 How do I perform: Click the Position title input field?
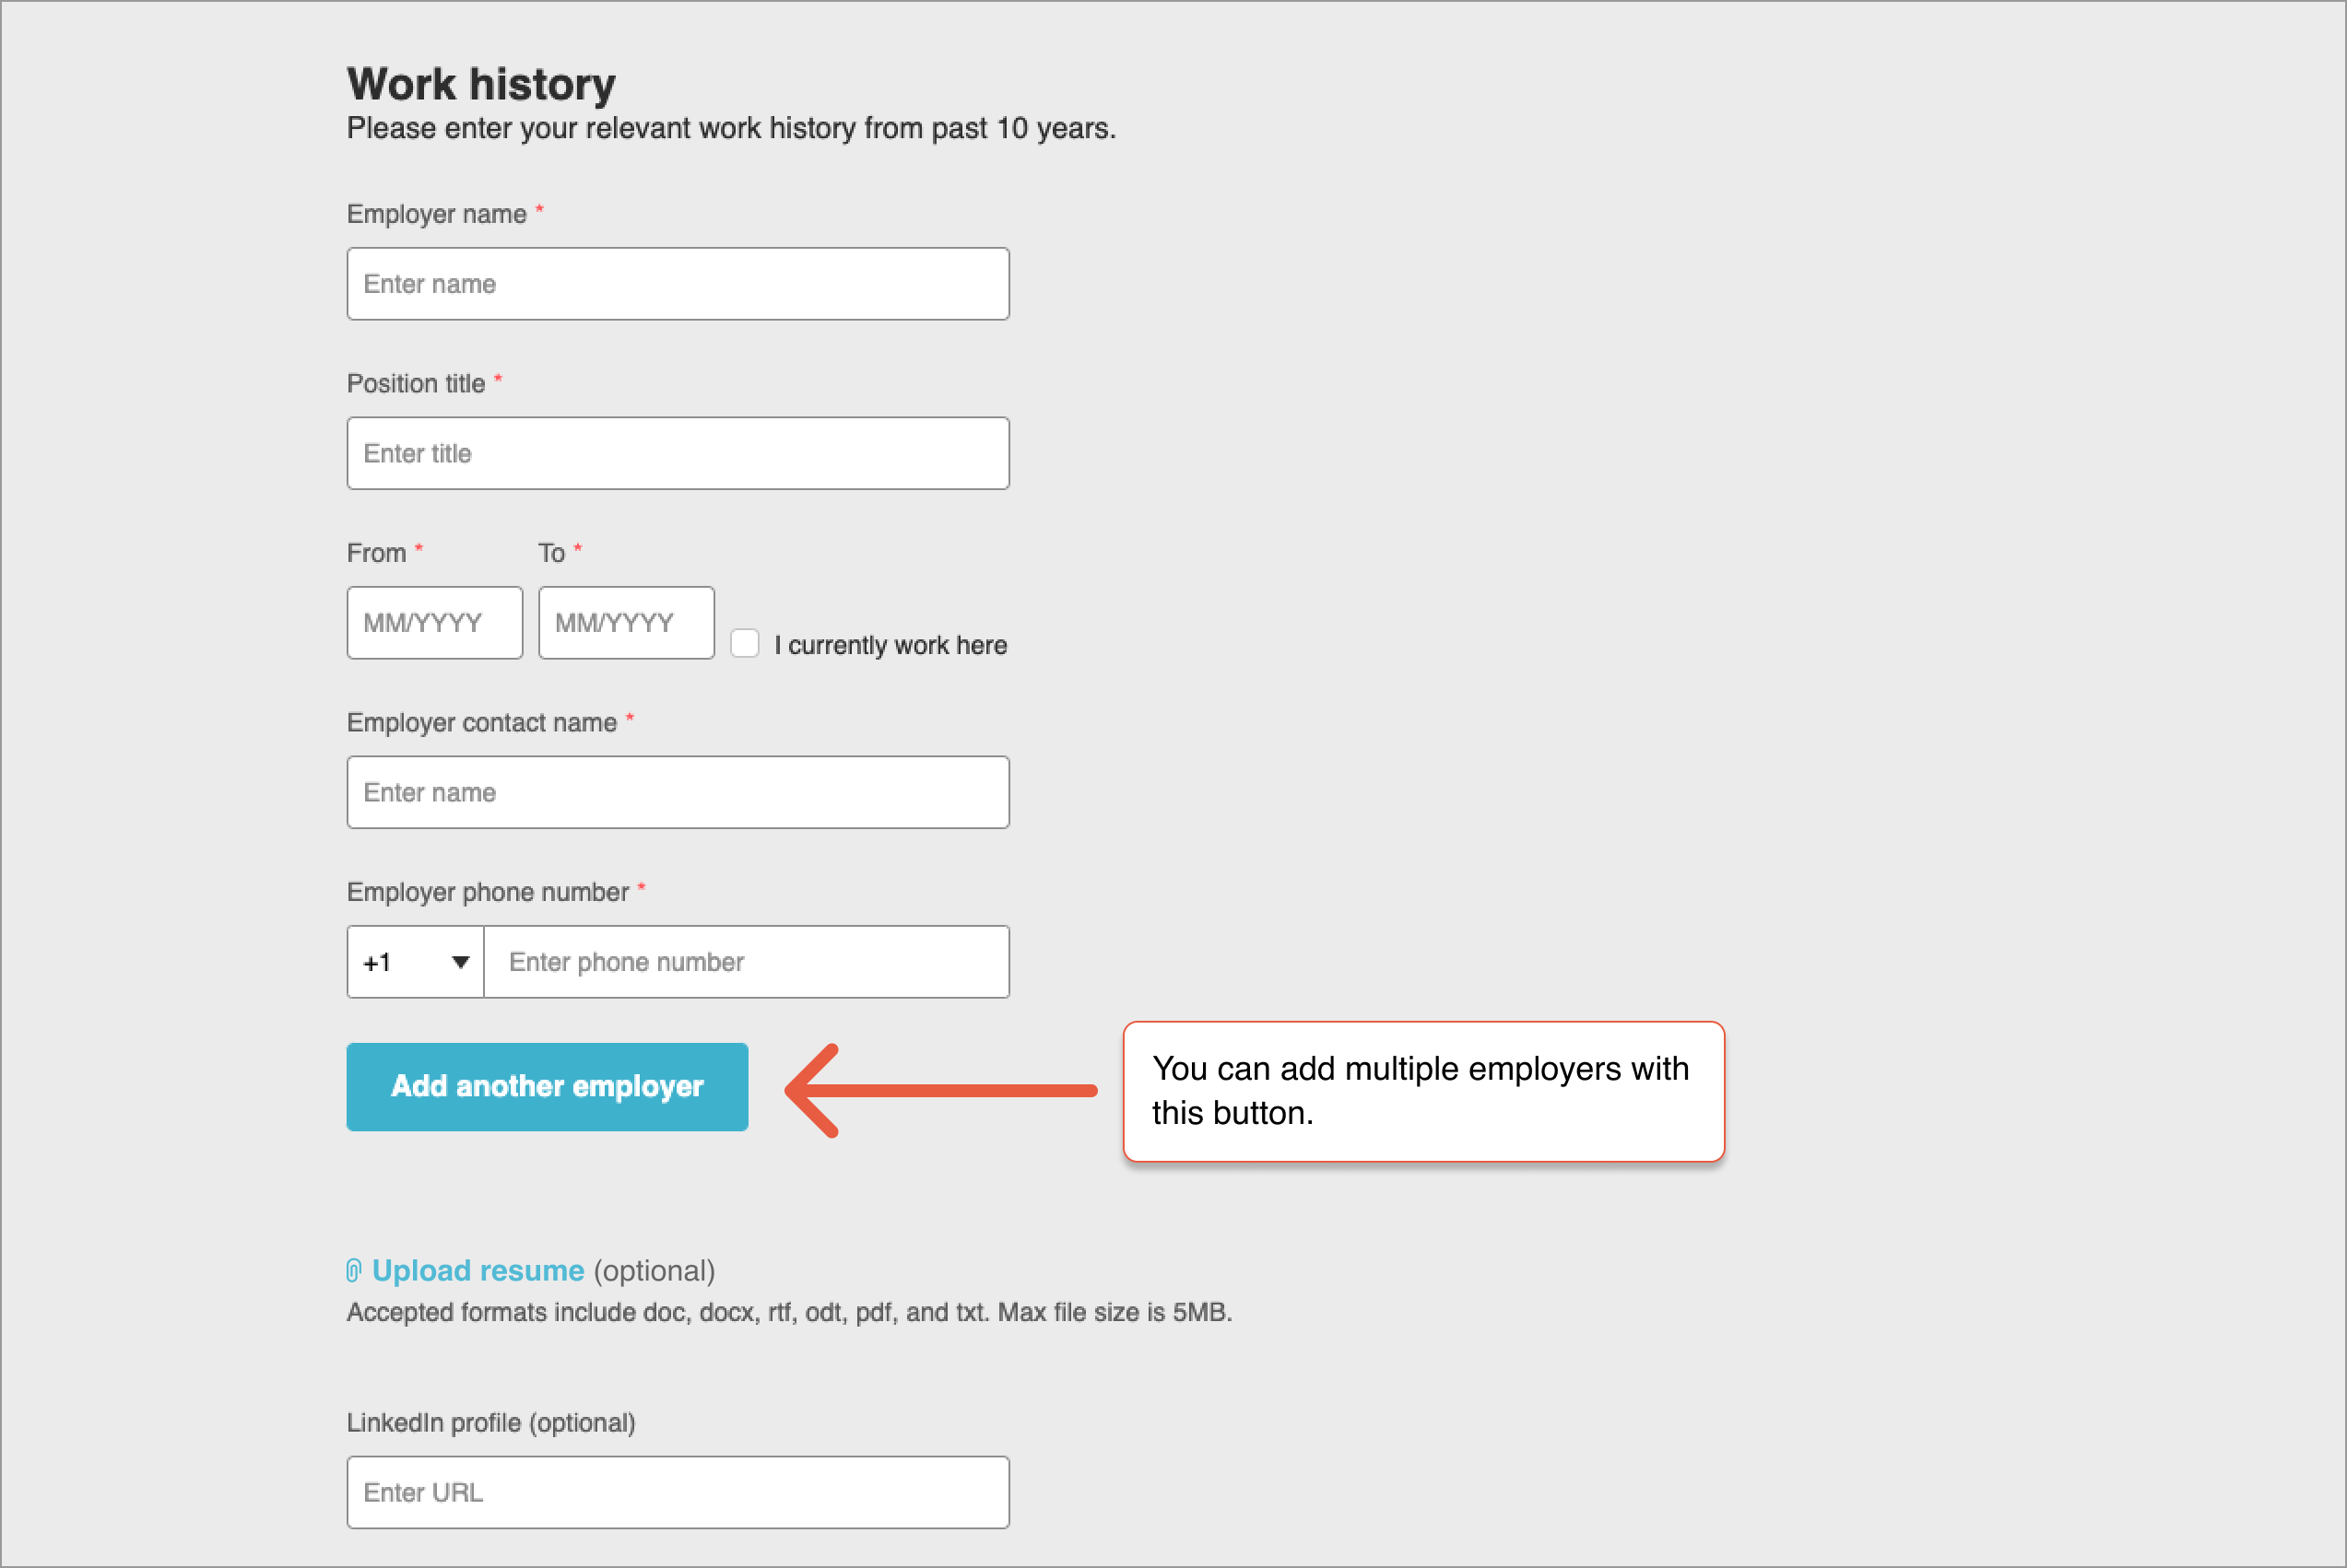tap(678, 453)
